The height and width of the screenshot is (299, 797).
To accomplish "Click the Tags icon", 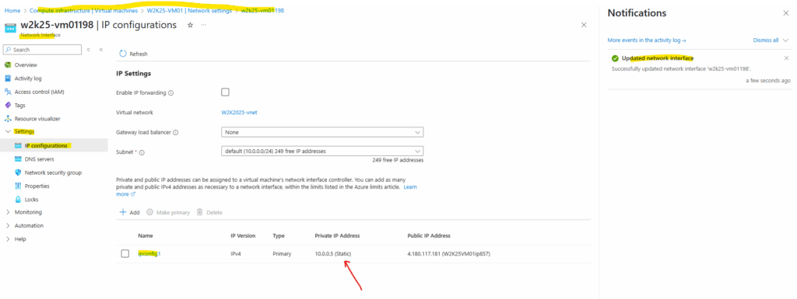I will pyautogui.click(x=8, y=106).
